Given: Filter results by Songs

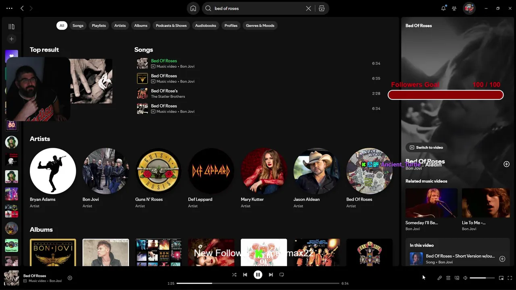Looking at the screenshot, I should [x=78, y=25].
